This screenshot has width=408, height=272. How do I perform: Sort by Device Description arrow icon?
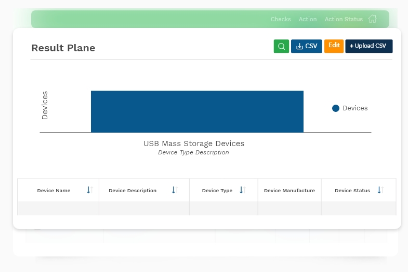tap(175, 190)
